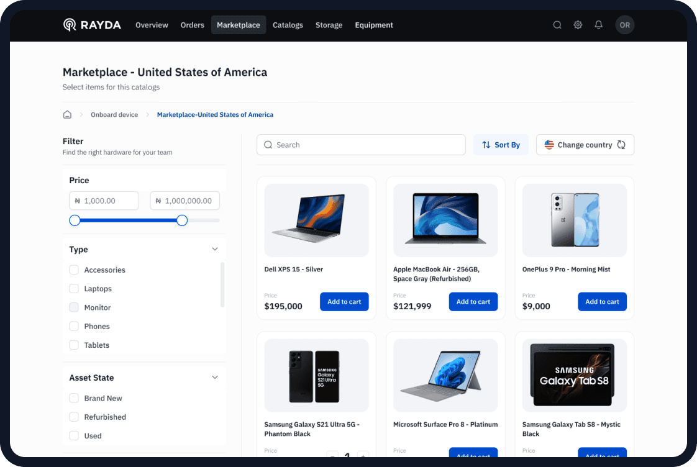Open the Equipment tab
Image resolution: width=697 pixels, height=467 pixels.
(374, 25)
